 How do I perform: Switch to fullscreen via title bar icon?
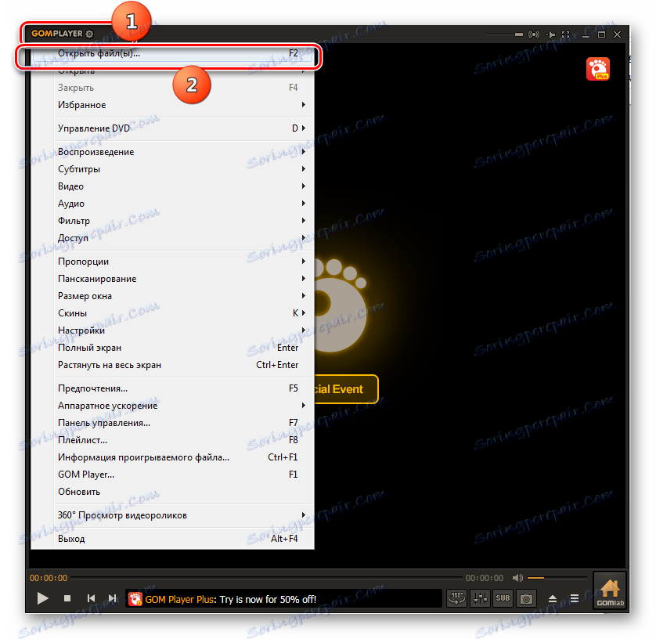(x=566, y=34)
